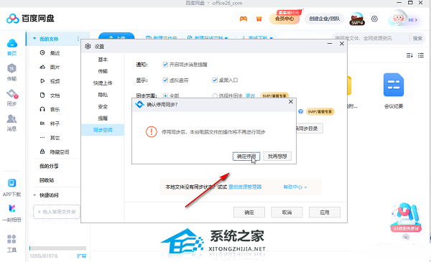Click the search files input field
431x262 pixels.
371,39
